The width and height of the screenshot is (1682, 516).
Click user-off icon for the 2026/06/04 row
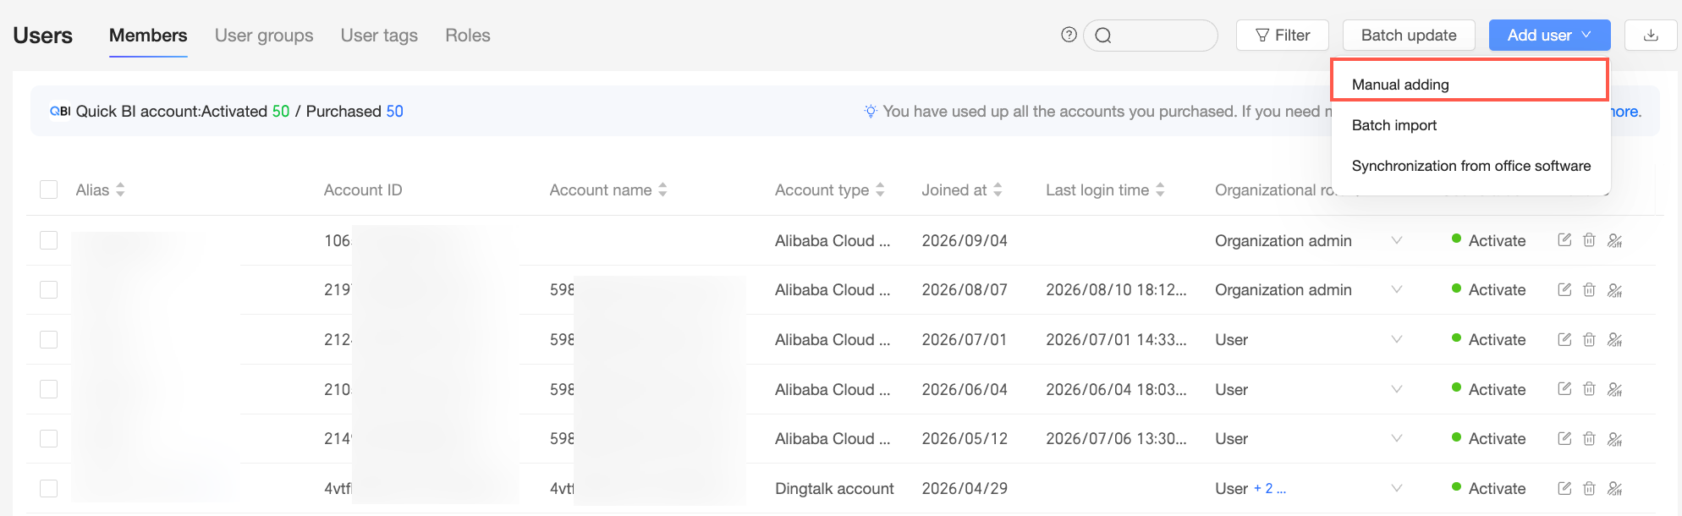[x=1614, y=389]
